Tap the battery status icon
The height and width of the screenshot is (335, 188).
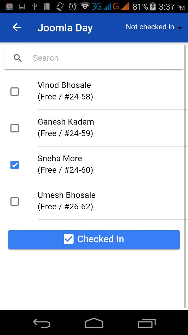pos(153,7)
